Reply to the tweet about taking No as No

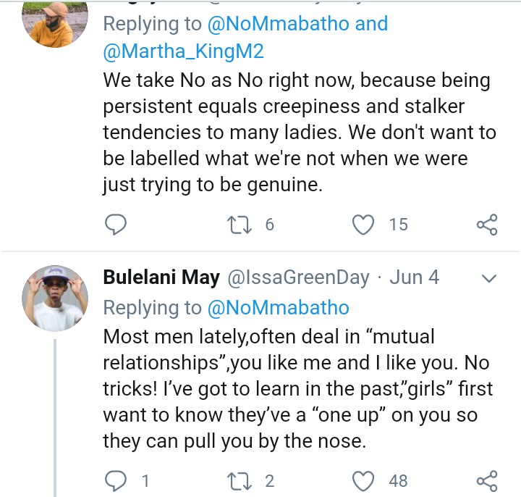pos(116,225)
